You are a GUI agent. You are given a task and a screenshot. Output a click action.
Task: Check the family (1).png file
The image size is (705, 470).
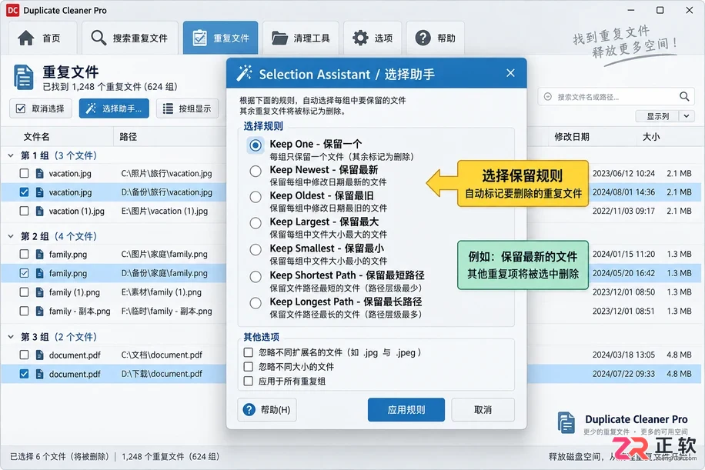(x=25, y=292)
